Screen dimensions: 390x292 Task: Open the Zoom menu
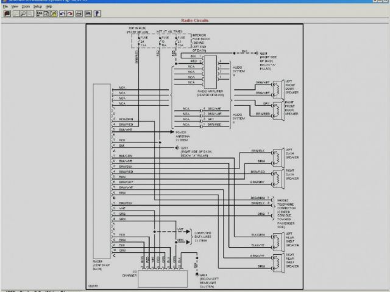pos(26,7)
